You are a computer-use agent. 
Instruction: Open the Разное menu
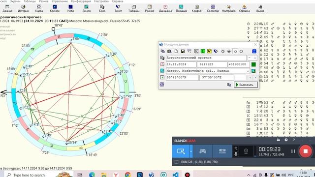pyautogui.click(x=44, y=1)
